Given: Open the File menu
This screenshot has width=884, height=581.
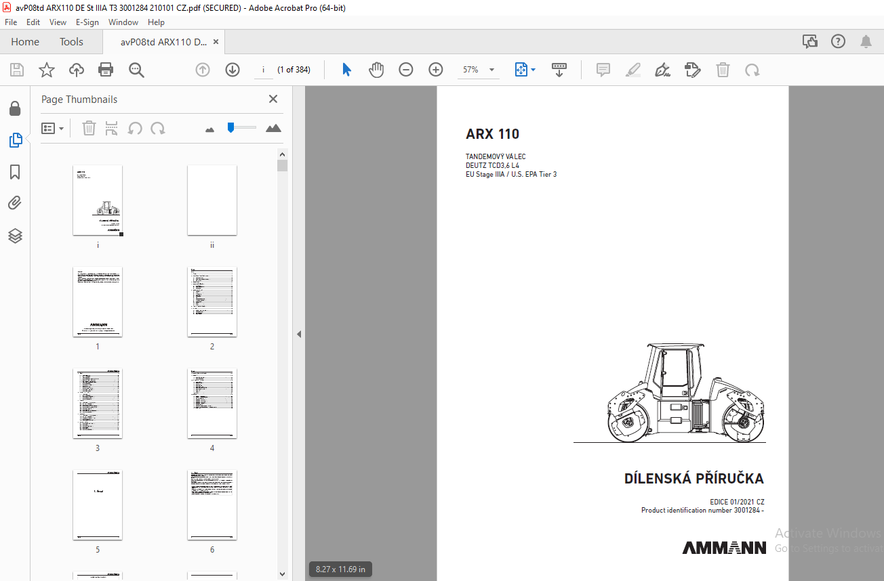Looking at the screenshot, I should [x=11, y=22].
